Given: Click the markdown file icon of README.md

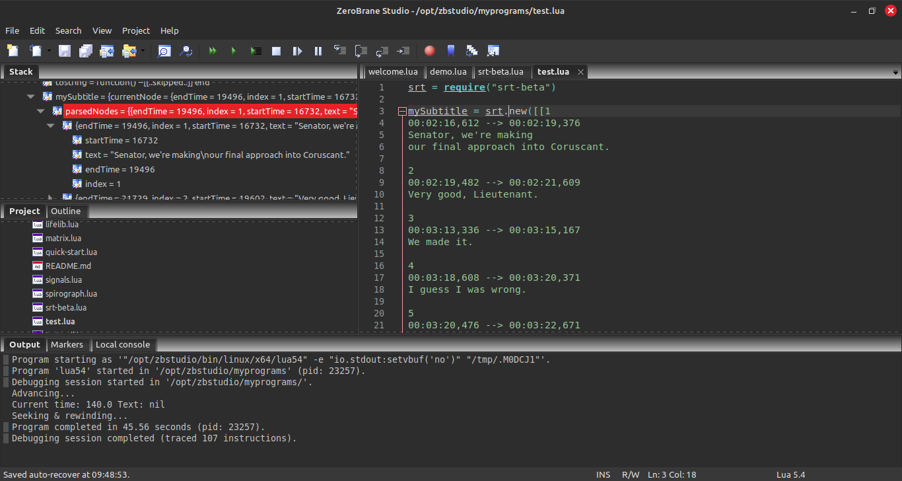Looking at the screenshot, I should [38, 266].
